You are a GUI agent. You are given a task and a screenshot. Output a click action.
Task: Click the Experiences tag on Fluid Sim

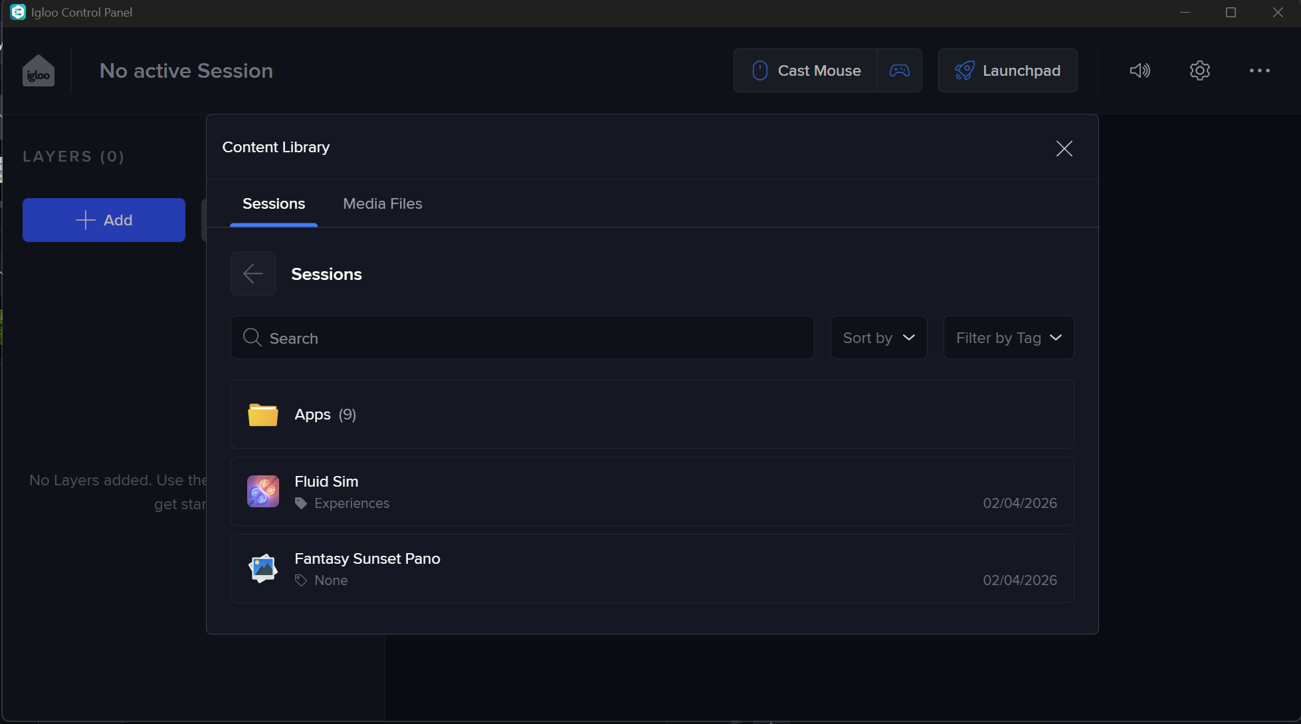[x=351, y=503]
